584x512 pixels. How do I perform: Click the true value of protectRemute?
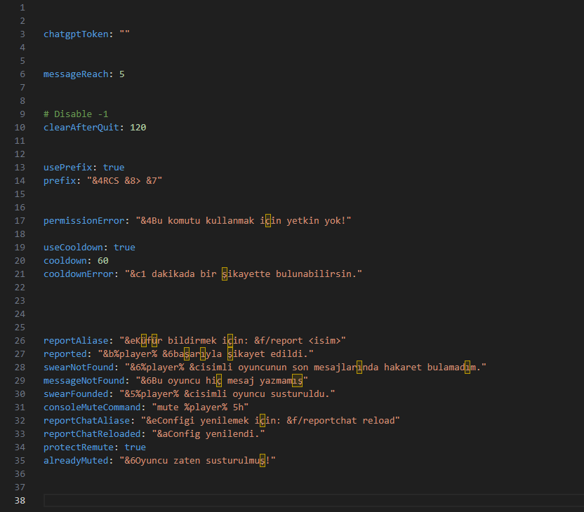(x=135, y=447)
